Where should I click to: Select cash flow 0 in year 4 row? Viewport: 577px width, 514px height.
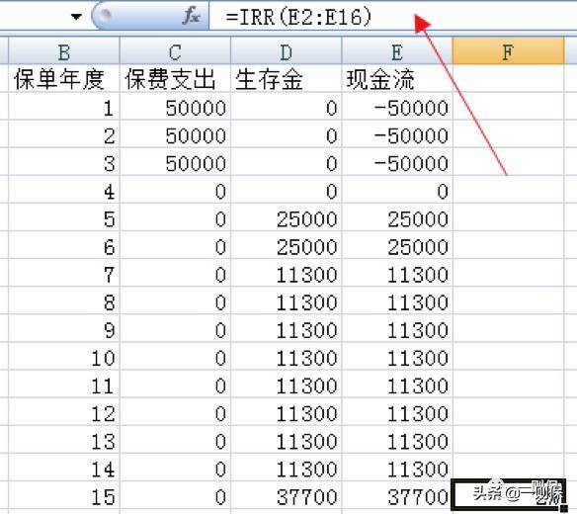point(397,189)
